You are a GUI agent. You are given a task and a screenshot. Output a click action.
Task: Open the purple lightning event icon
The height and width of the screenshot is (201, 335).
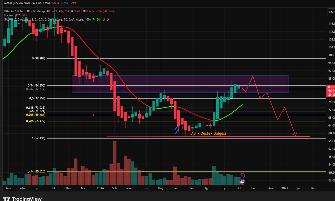(242, 176)
